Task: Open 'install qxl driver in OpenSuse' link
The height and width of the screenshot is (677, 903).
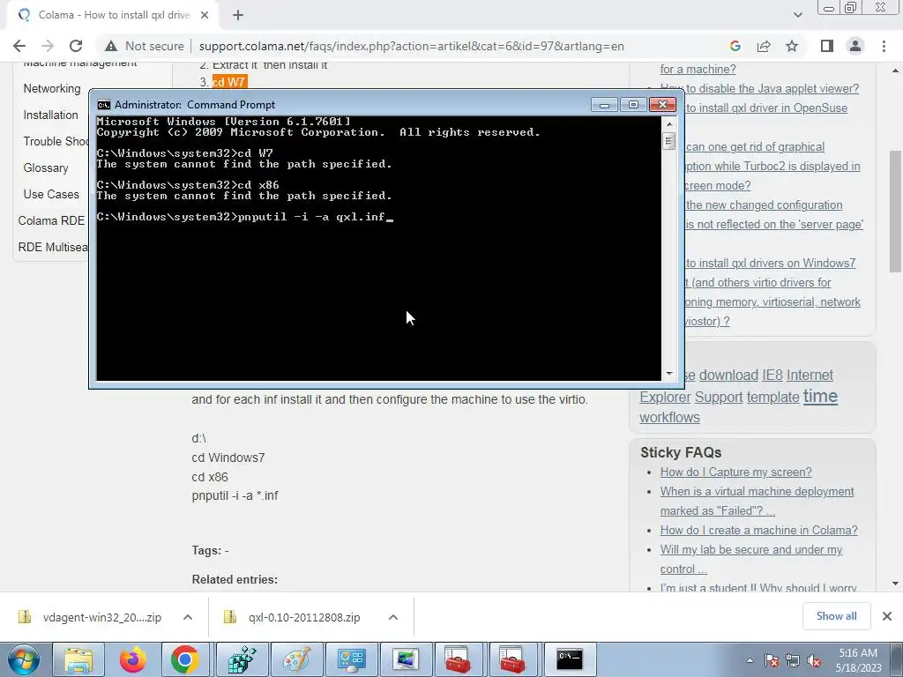Action: 766,108
